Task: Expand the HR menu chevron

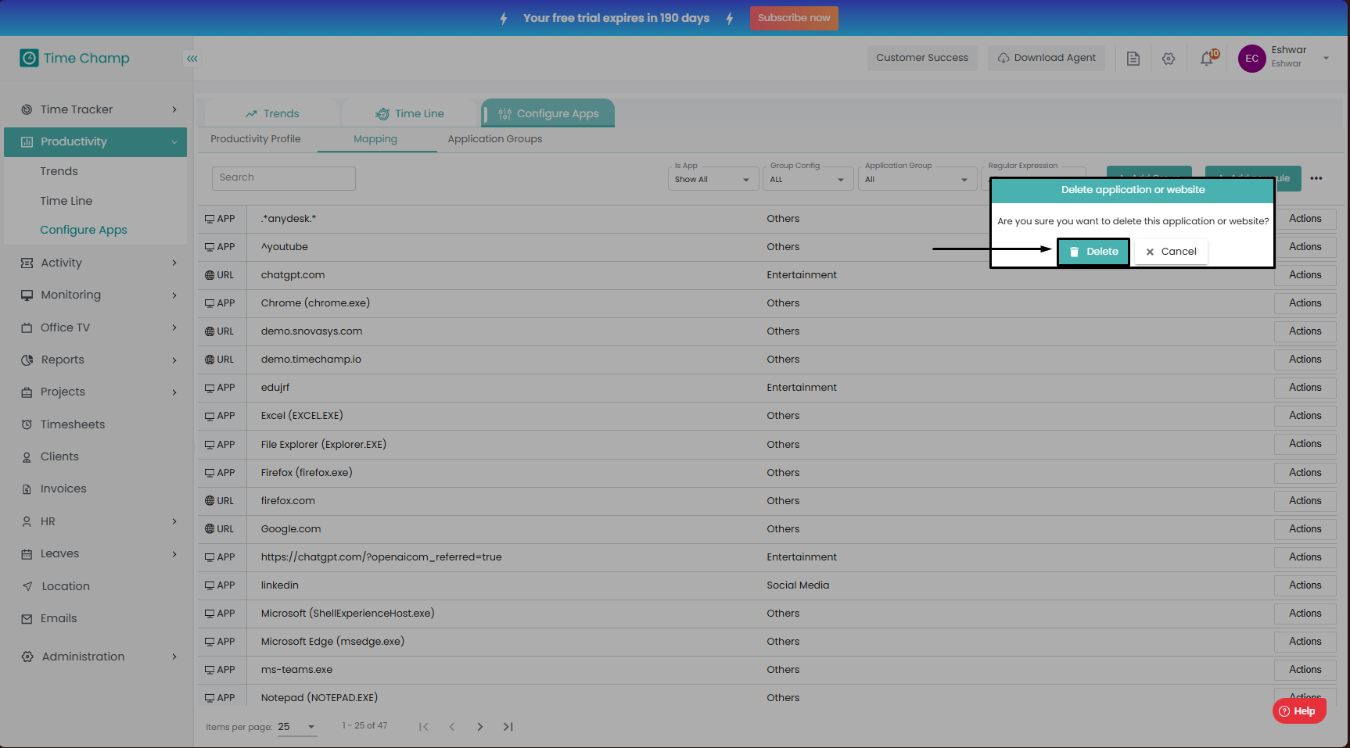Action: point(174,521)
